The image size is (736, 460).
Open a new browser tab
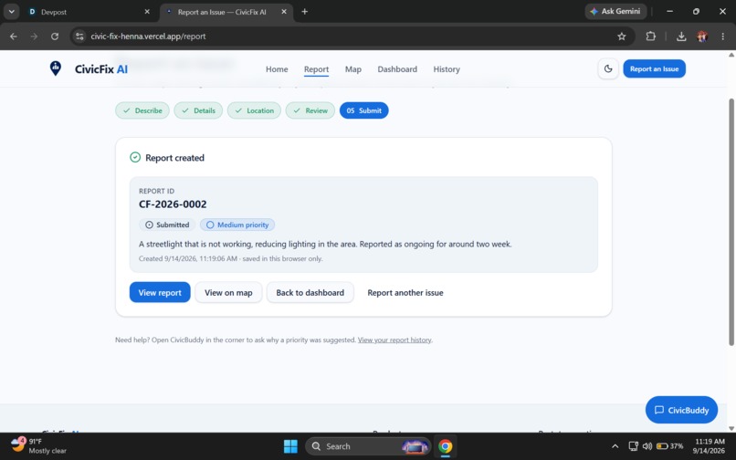click(305, 12)
